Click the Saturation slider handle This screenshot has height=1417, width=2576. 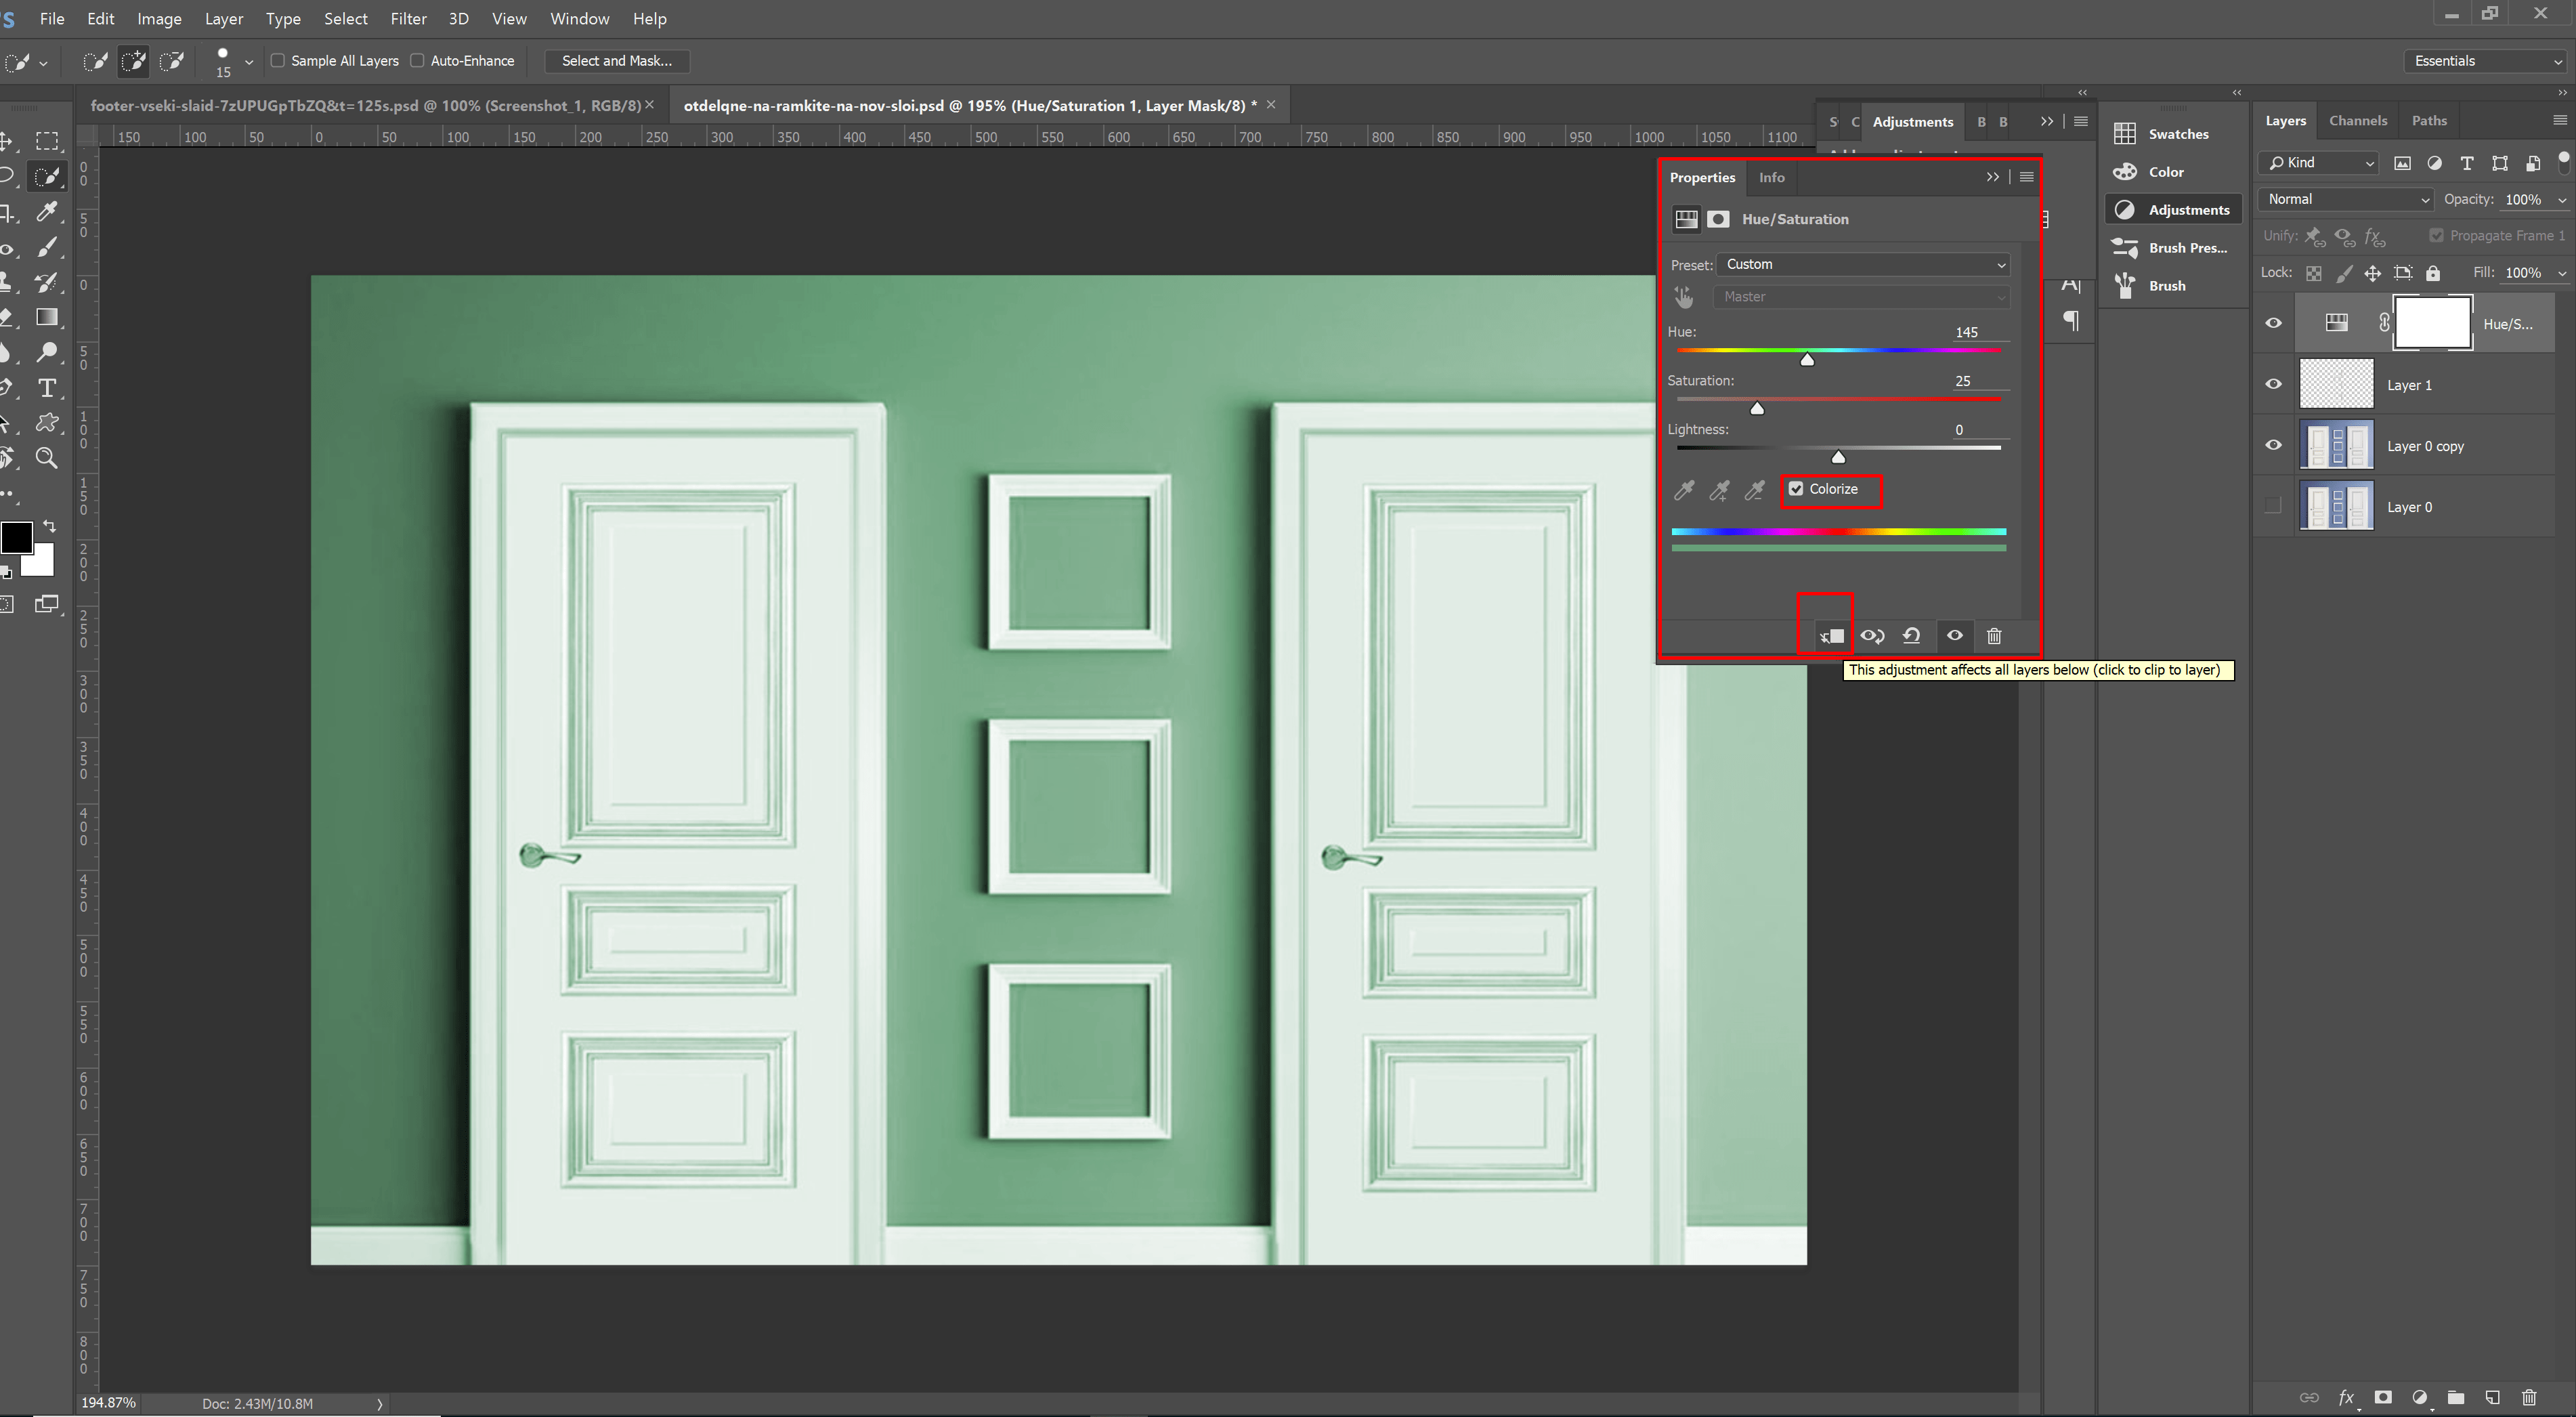coord(1757,408)
